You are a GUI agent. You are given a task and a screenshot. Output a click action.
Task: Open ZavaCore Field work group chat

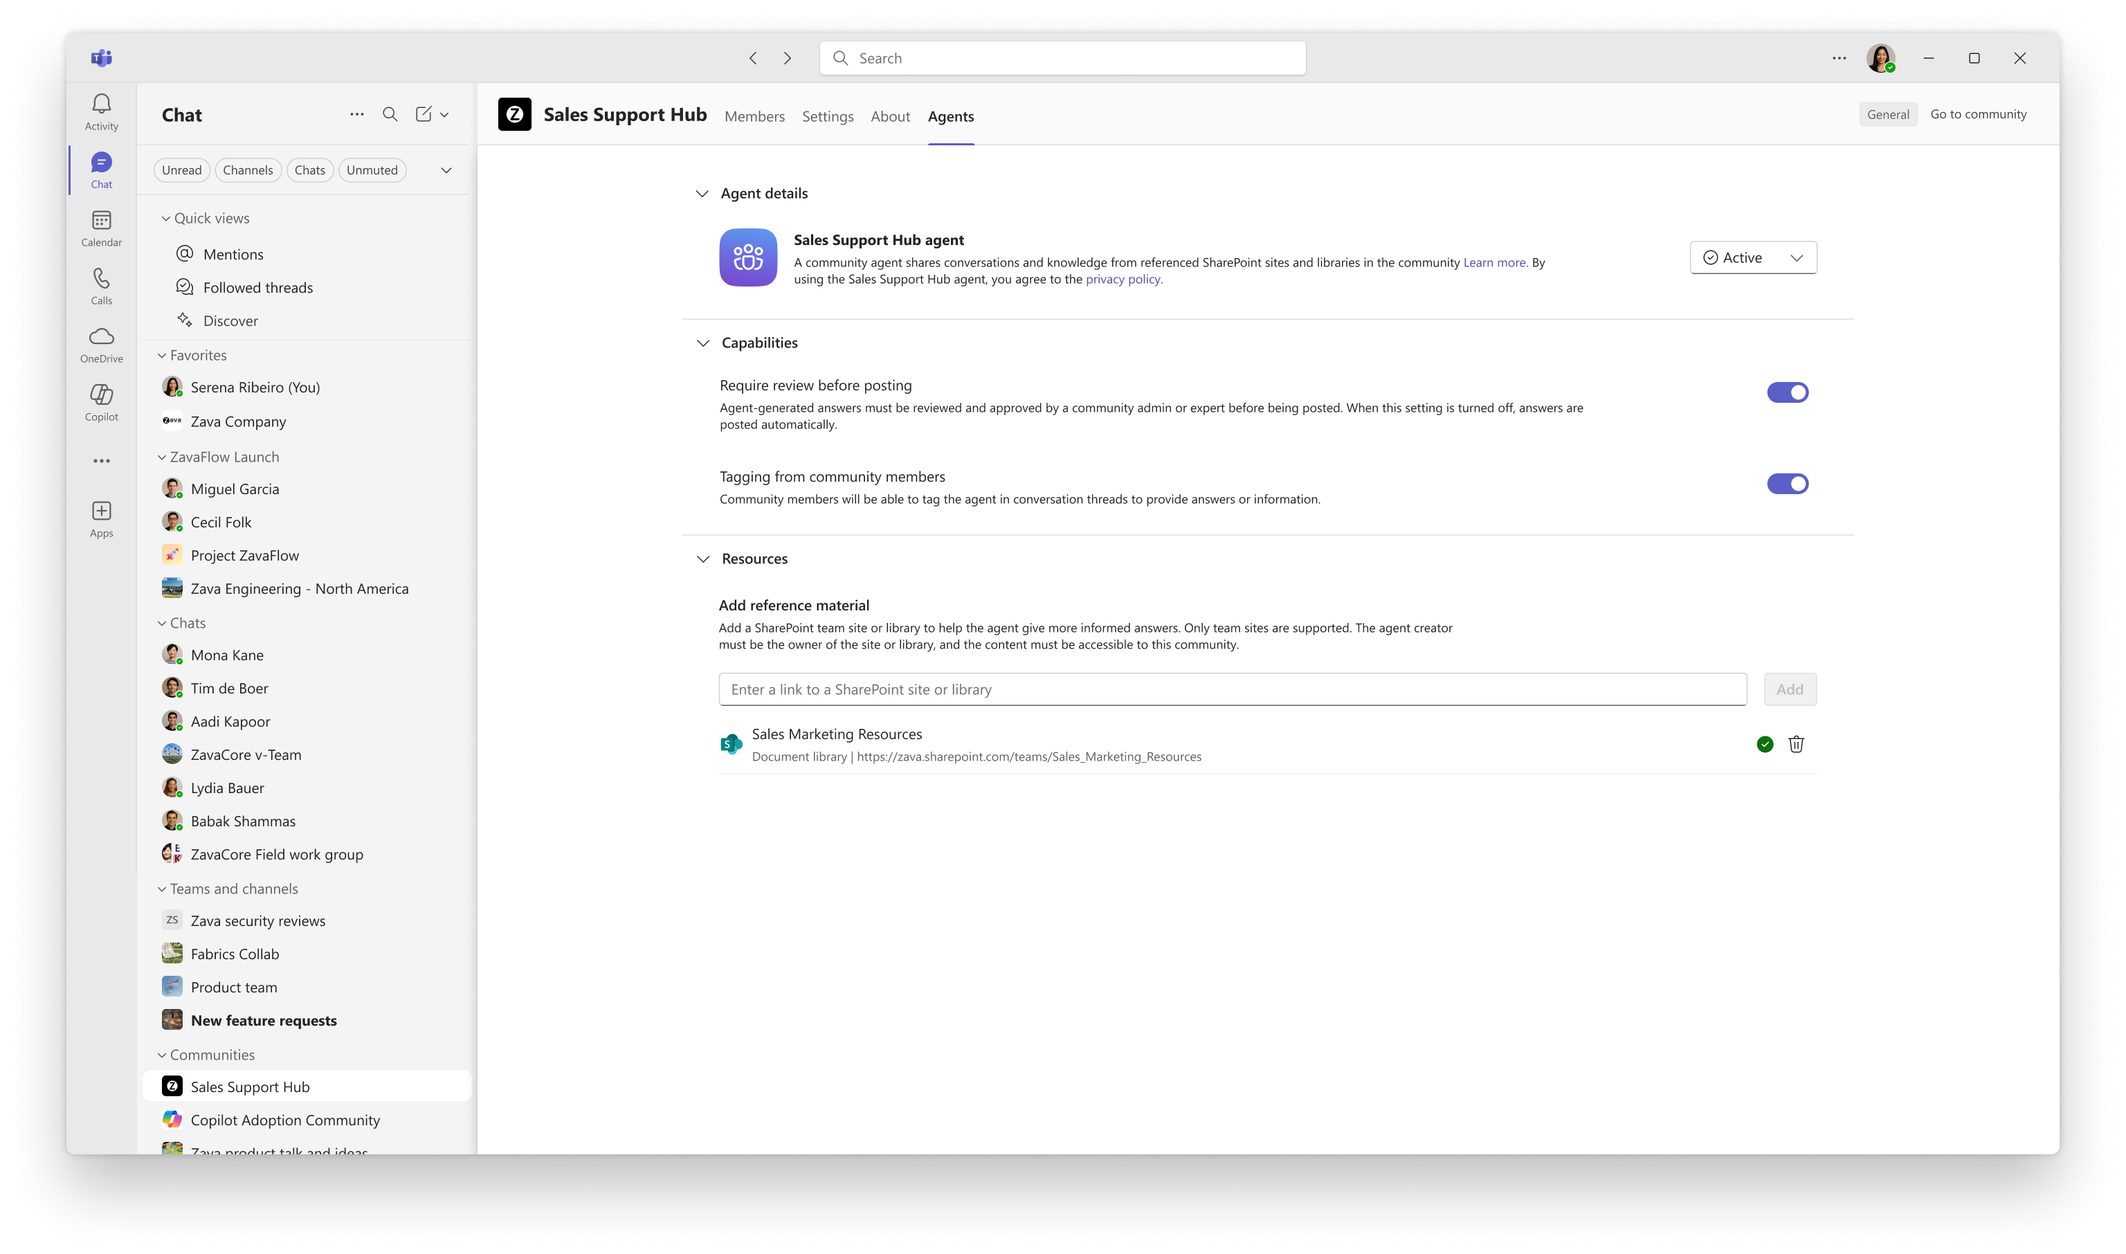tap(307, 854)
